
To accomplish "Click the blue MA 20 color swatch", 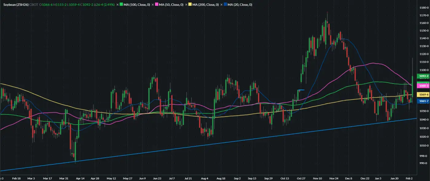I will tap(225, 5).
